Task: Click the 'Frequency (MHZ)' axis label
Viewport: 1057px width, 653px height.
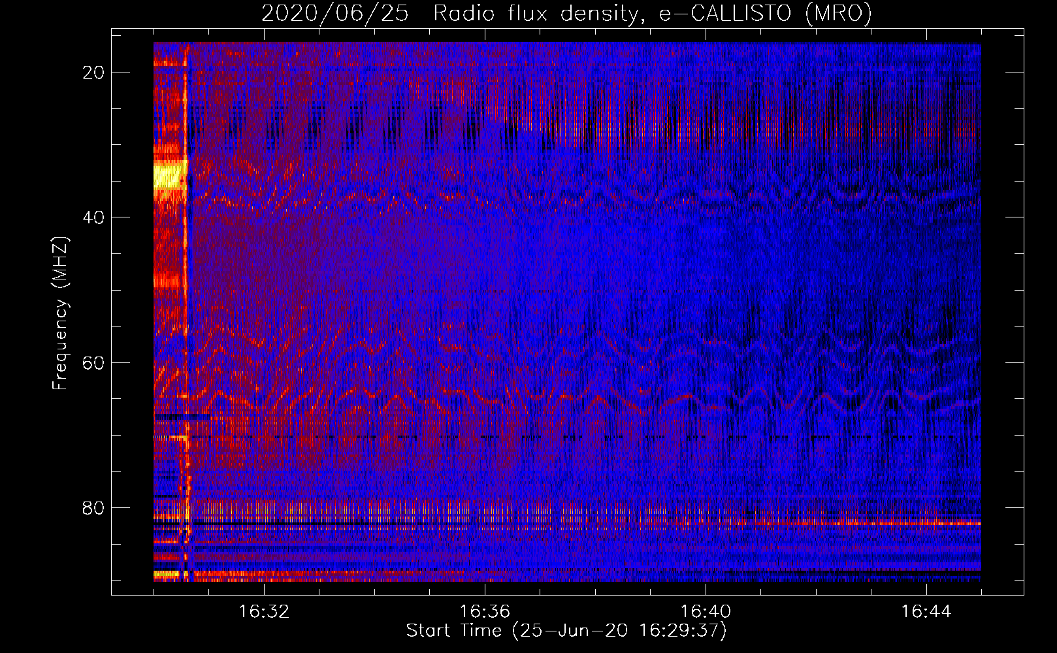Action: tap(60, 313)
